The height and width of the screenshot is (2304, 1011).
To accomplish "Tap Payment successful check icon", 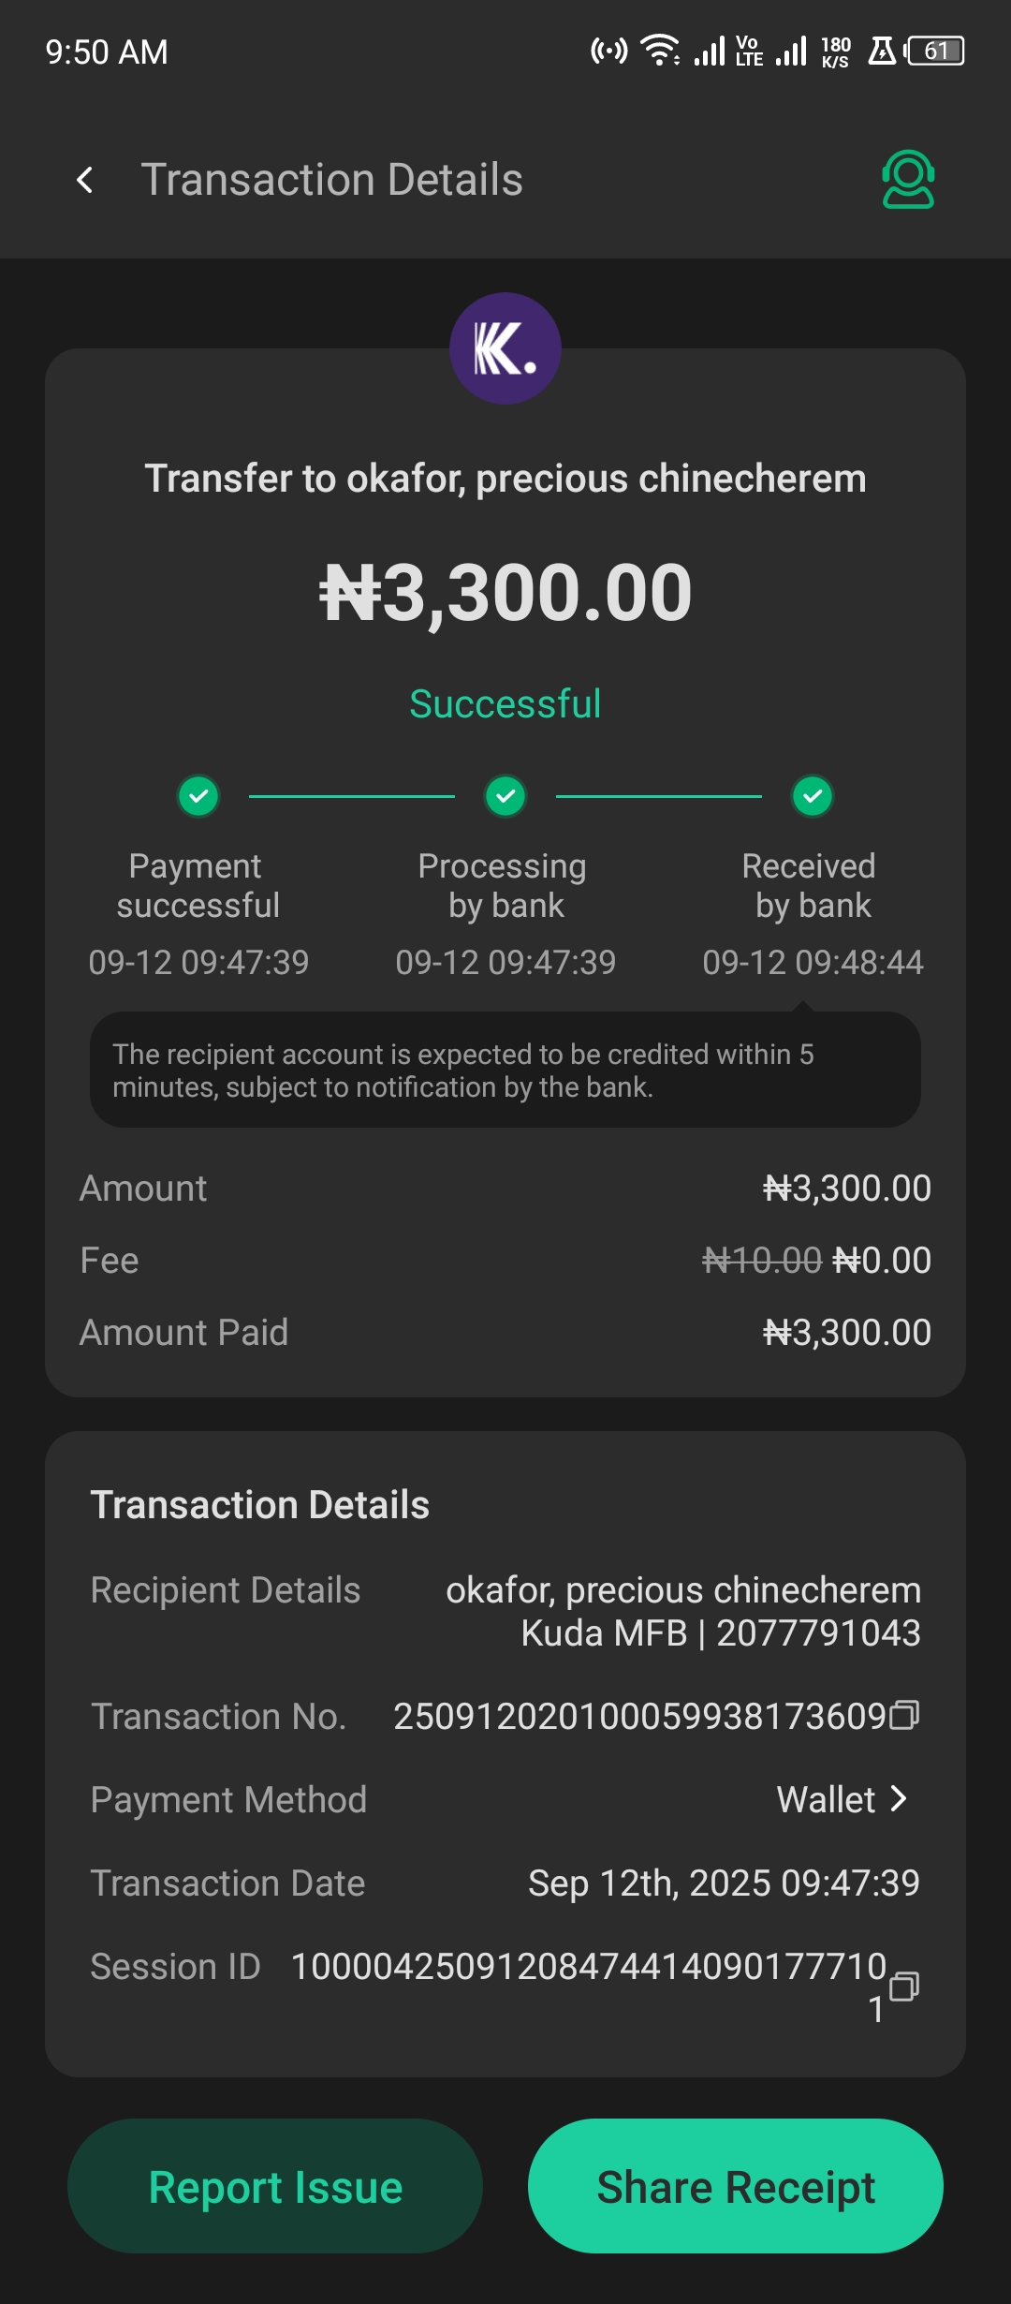I will (198, 796).
